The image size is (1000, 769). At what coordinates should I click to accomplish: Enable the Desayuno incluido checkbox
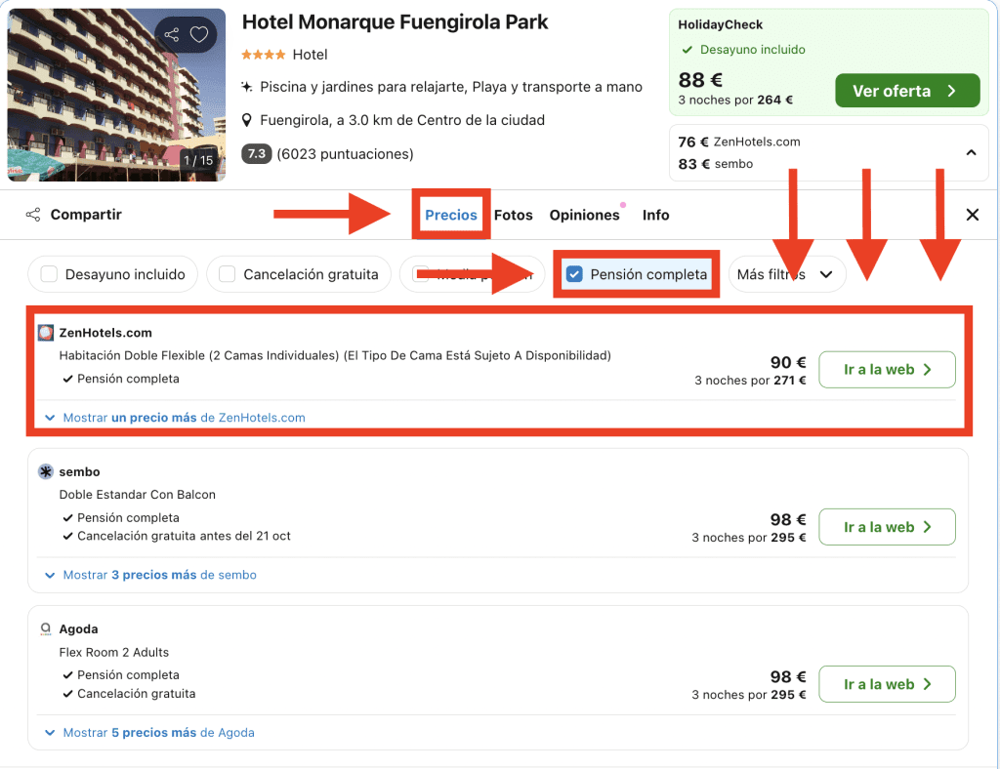[x=49, y=275]
